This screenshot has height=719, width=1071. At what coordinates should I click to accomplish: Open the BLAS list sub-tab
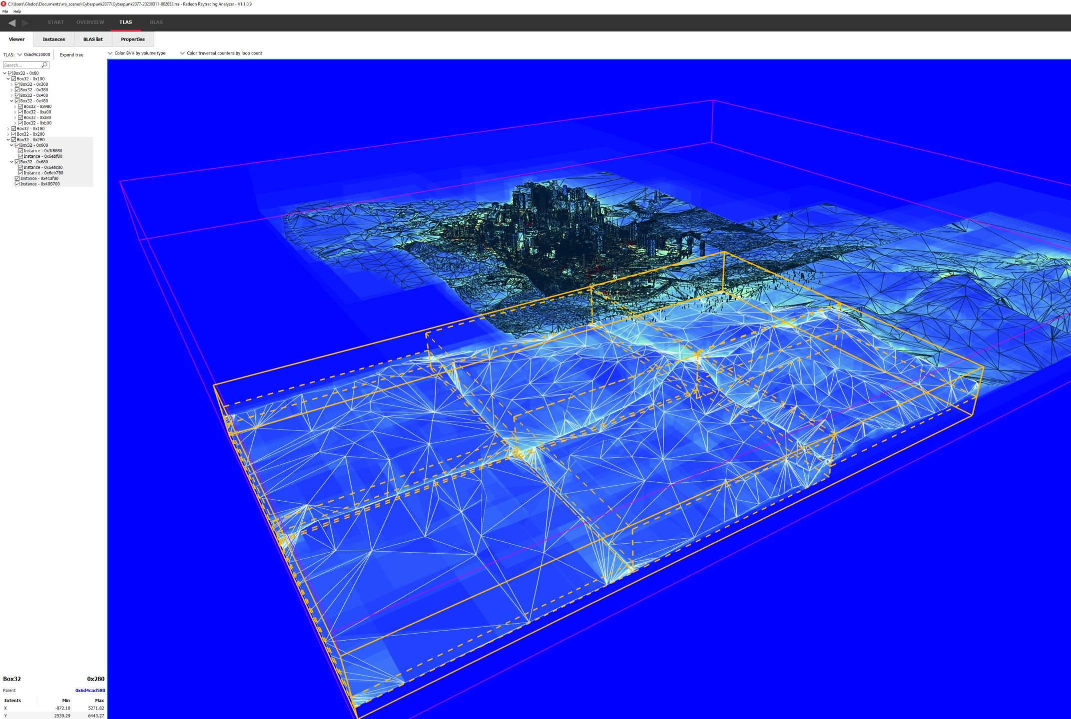93,39
